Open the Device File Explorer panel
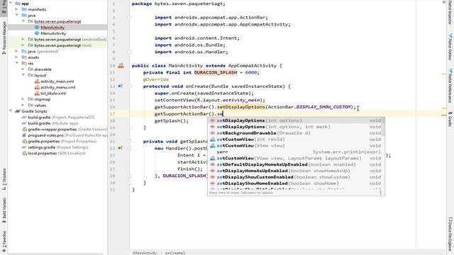 450,234
